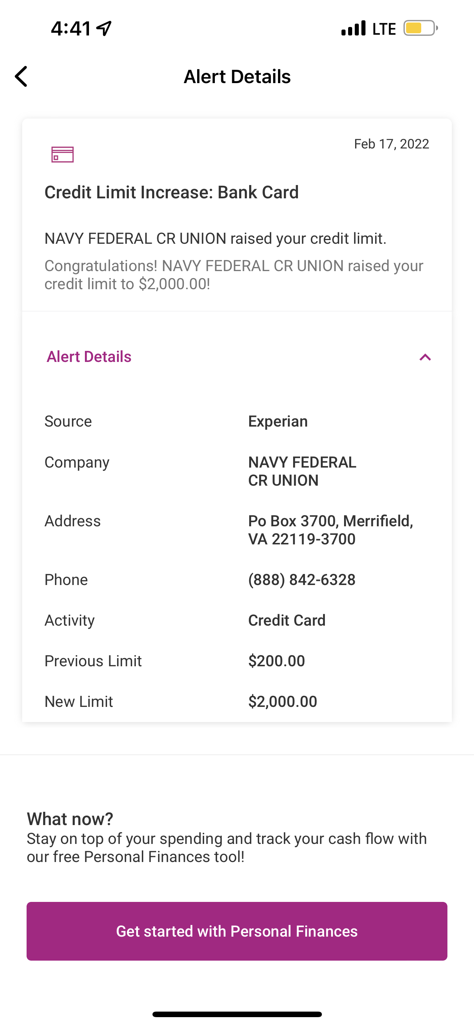474x1026 pixels.
Task: Tap the cellular signal bars icon
Action: pyautogui.click(x=353, y=28)
